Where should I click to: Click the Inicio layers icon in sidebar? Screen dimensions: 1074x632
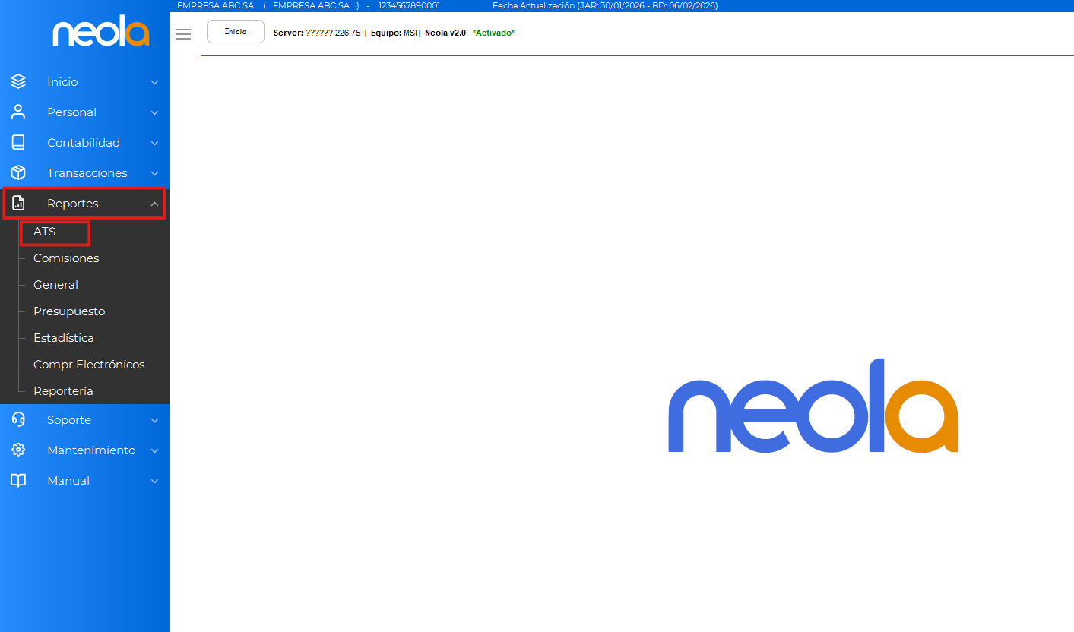click(x=18, y=81)
